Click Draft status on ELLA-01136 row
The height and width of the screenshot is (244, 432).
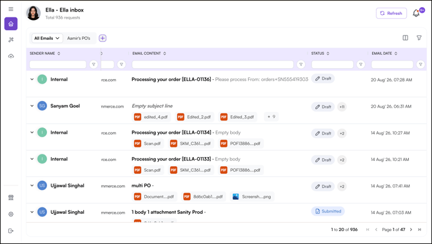coord(323,79)
